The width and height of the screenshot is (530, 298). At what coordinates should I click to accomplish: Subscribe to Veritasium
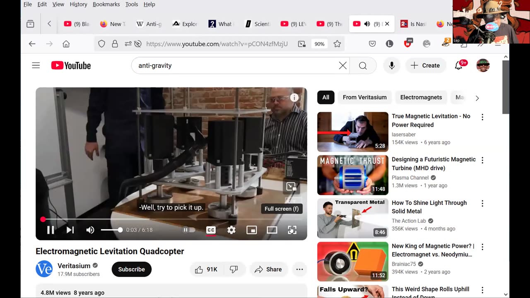[132, 269]
